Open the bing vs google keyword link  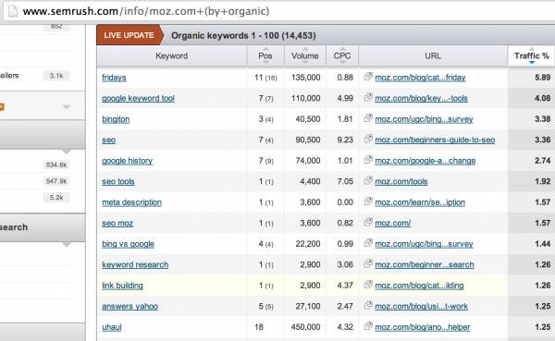click(x=129, y=244)
